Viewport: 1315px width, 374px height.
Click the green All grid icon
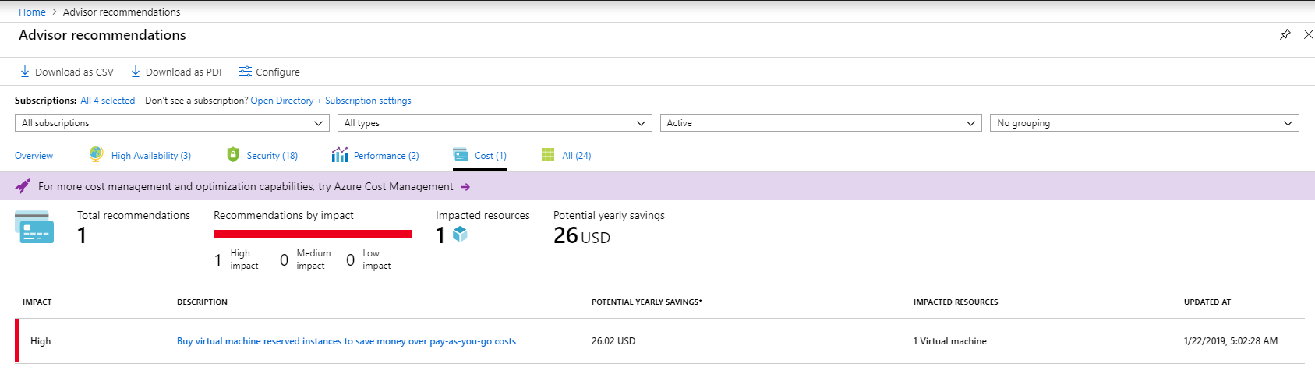click(x=548, y=154)
